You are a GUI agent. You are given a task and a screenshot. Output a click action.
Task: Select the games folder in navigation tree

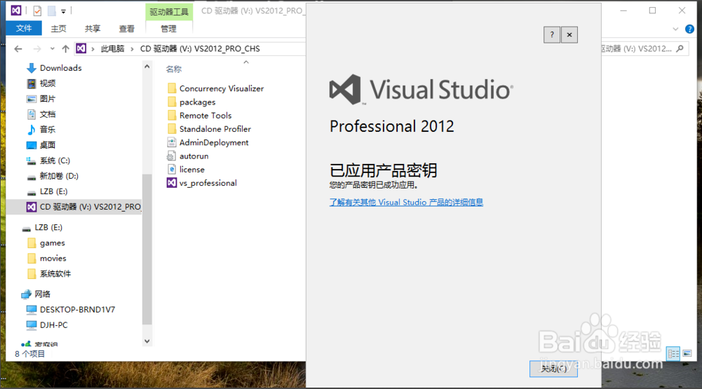coord(52,243)
